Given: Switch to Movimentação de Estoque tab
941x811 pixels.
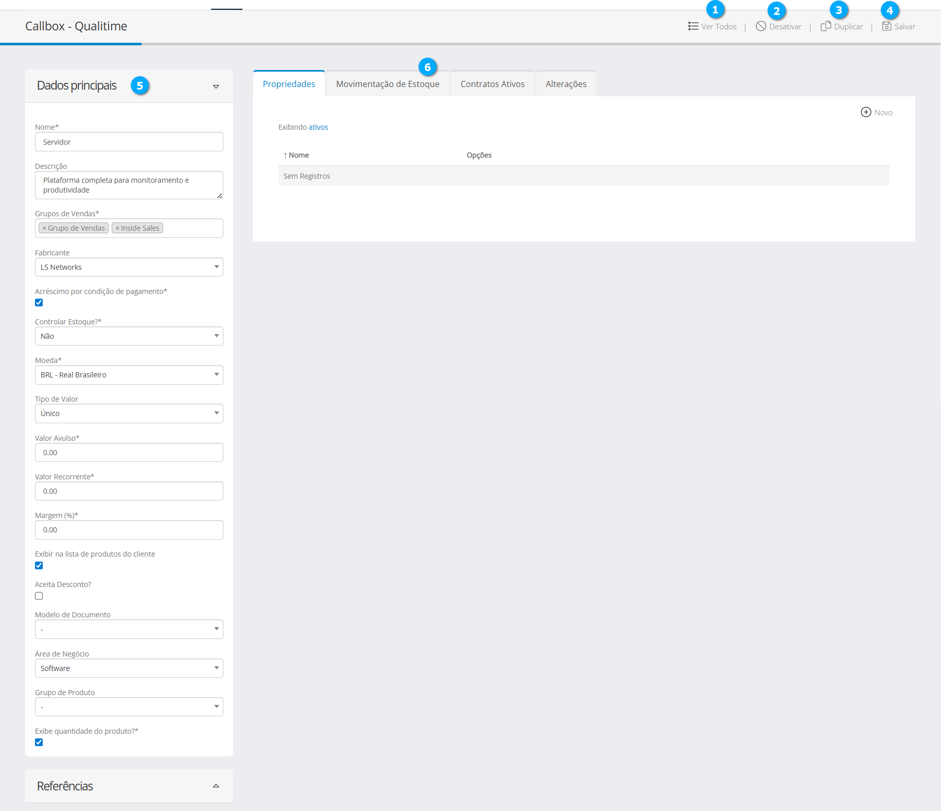Looking at the screenshot, I should (387, 84).
